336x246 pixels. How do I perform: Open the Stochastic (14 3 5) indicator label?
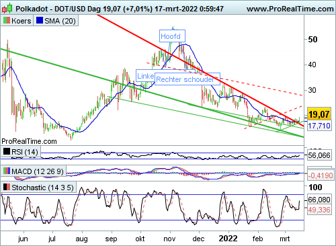click(42, 188)
